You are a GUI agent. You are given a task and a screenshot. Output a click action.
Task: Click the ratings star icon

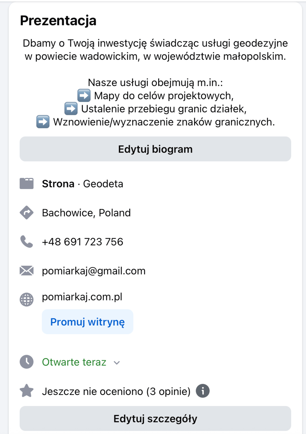tap(26, 391)
